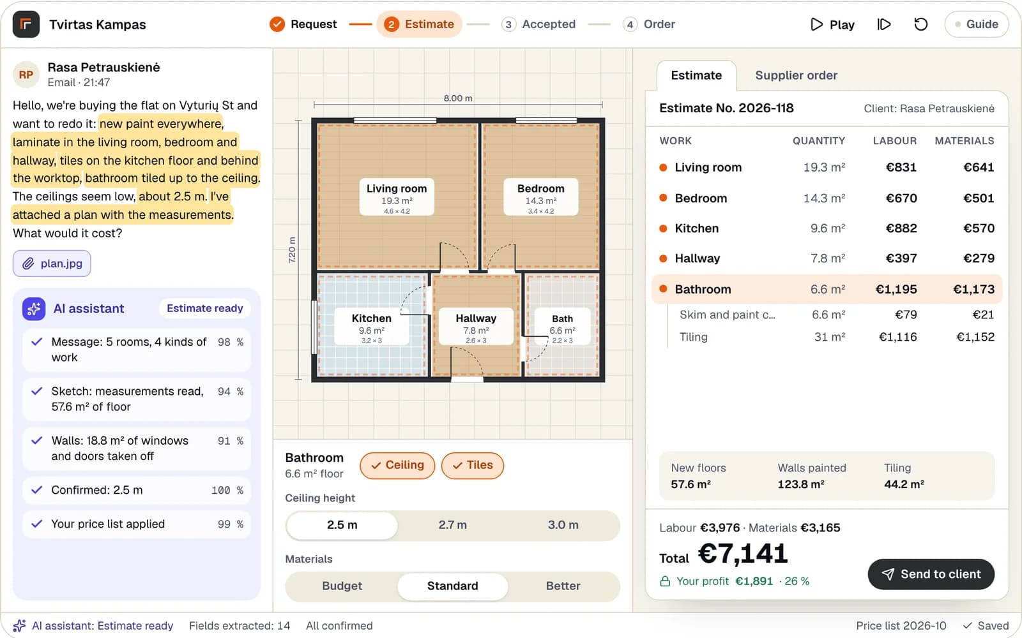Click the RP client avatar
This screenshot has width=1022, height=638.
coord(26,75)
